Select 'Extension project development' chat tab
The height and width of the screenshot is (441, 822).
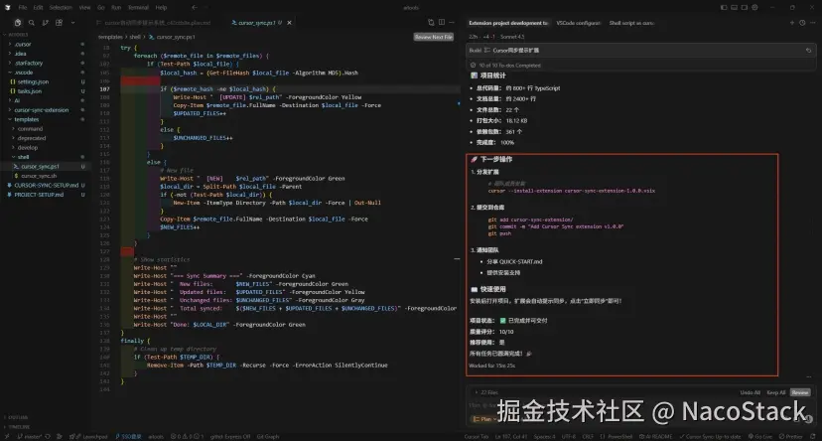pos(508,23)
